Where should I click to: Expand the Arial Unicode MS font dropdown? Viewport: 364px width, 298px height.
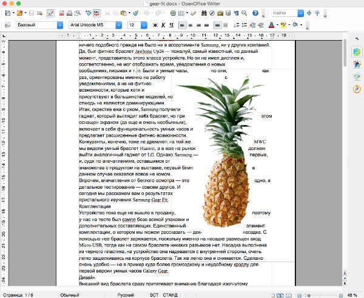(x=119, y=25)
